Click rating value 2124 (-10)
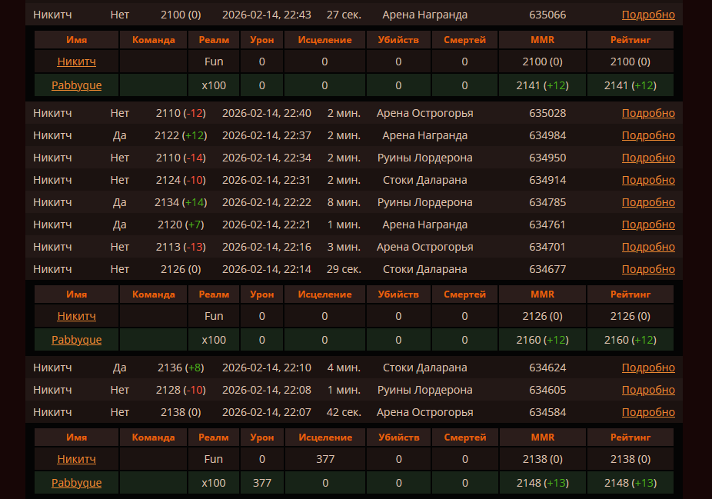712x499 pixels. pyautogui.click(x=181, y=180)
